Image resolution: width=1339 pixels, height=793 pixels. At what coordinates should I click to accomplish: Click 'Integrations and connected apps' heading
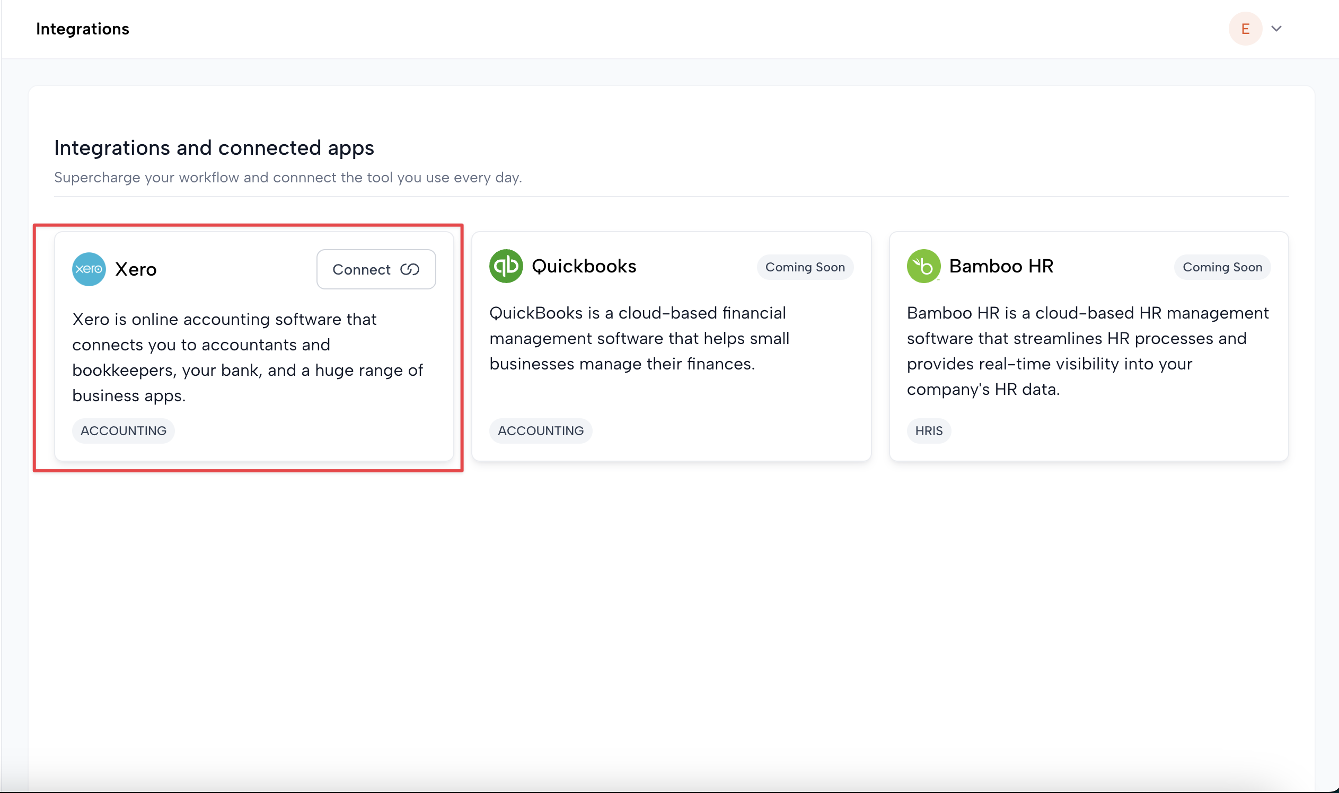click(x=214, y=148)
